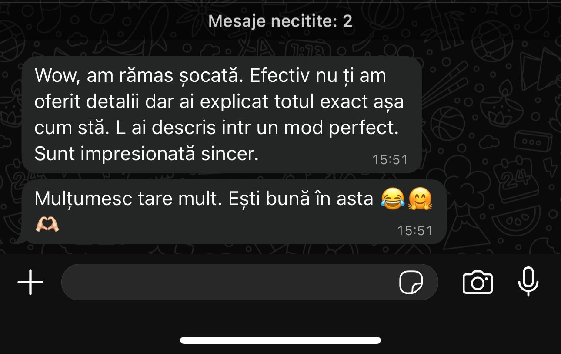The height and width of the screenshot is (354, 561).
Task: Tap the heart hands emoji
Action: click(47, 225)
